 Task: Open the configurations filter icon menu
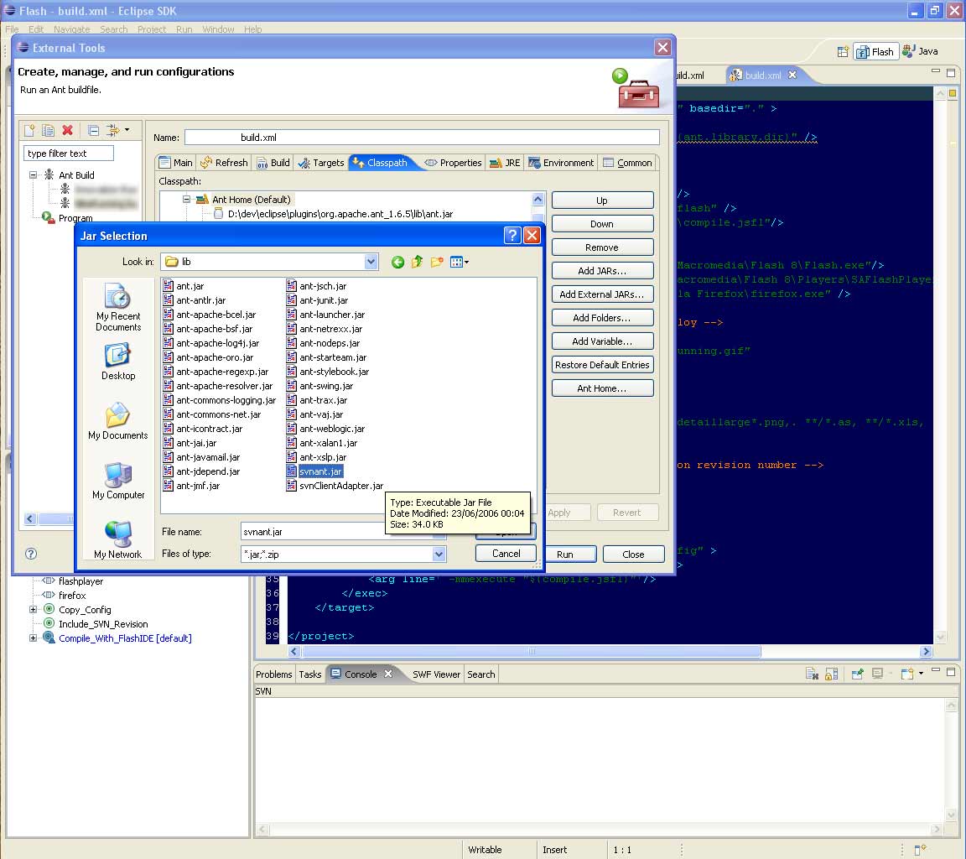tap(117, 130)
